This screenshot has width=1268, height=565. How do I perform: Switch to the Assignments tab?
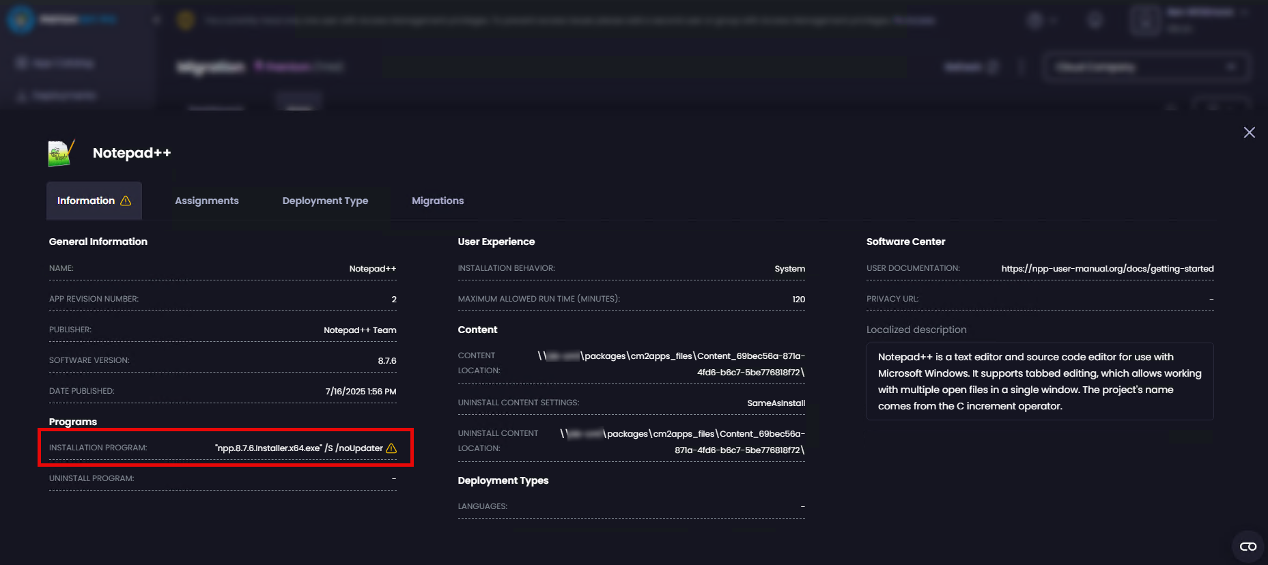[207, 201]
